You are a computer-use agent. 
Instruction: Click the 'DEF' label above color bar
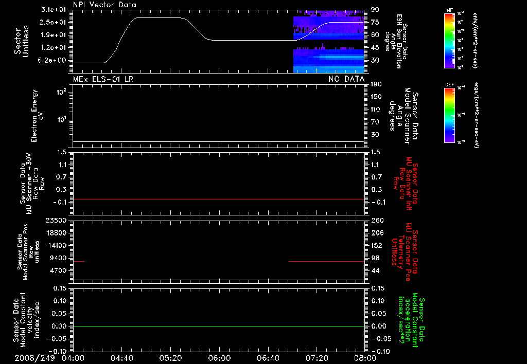(x=449, y=85)
